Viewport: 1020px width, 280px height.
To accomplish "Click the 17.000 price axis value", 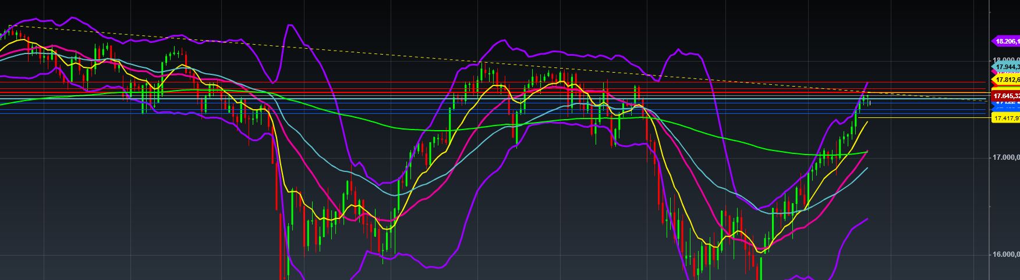I will point(1007,157).
